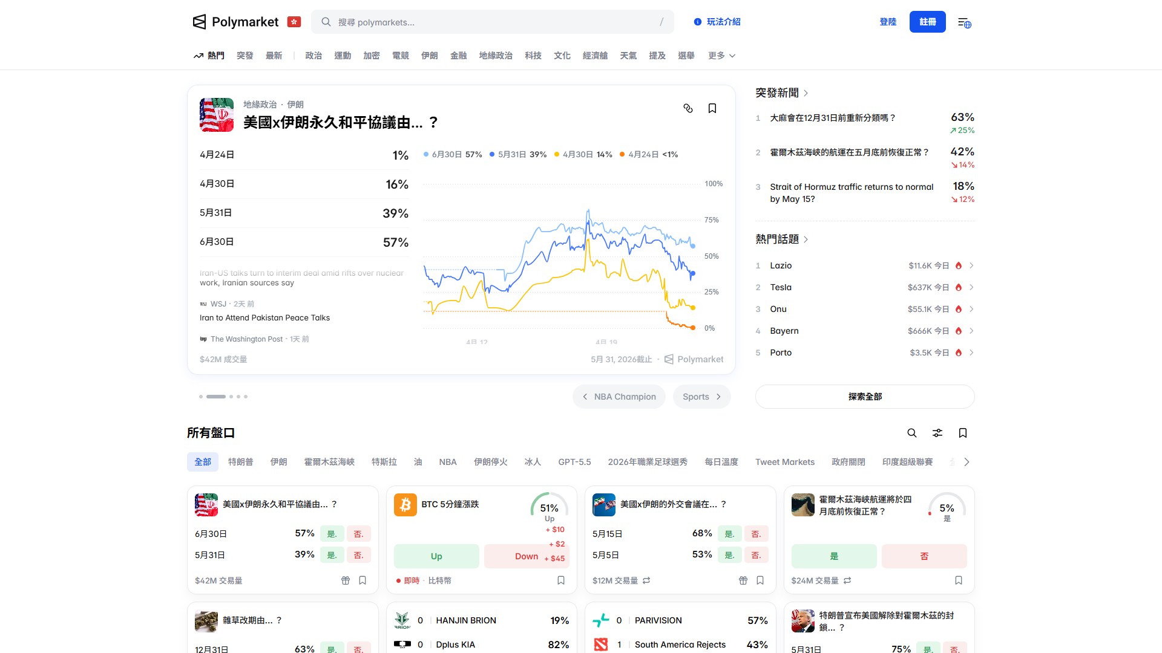
Task: Open the Trump thumbnail on 特朗普宣布 card
Action: point(803,621)
